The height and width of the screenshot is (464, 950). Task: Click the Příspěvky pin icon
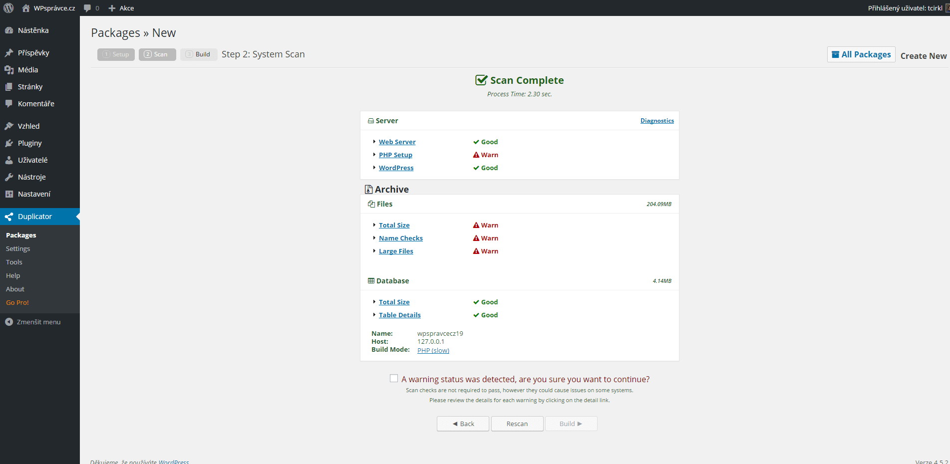pos(9,53)
